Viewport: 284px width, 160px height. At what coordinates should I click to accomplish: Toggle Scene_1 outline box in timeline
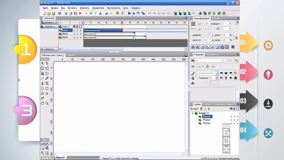click(x=81, y=27)
